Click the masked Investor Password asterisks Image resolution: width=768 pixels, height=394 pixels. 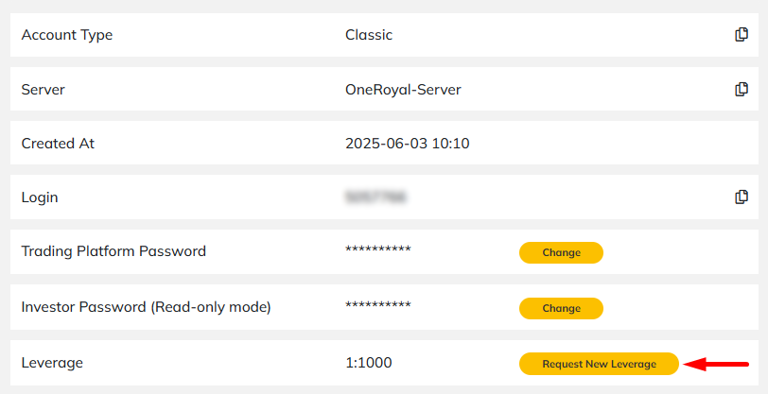(378, 305)
